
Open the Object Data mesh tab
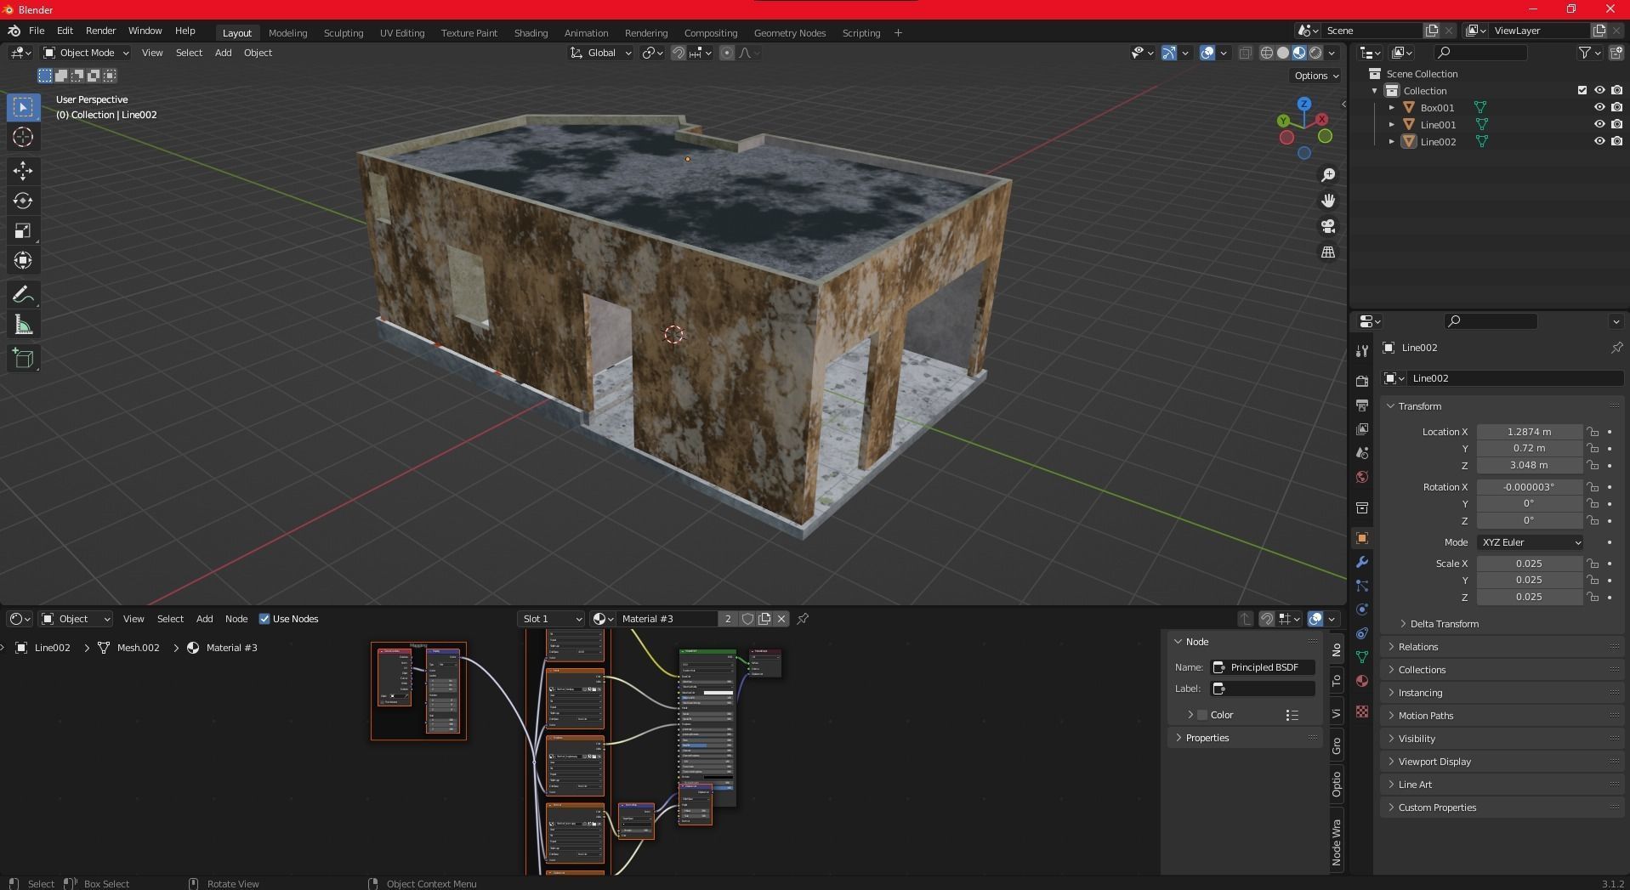[x=1362, y=657]
